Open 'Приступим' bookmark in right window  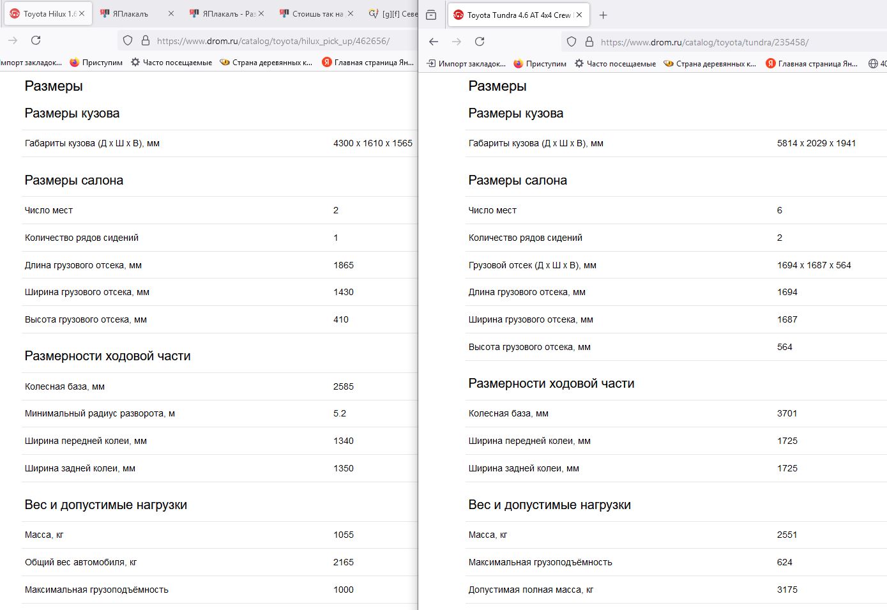tap(540, 64)
